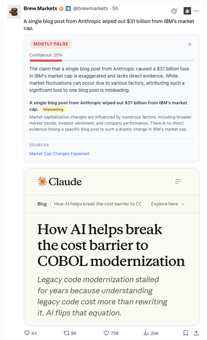Open the tweet's three-dot more menu
This screenshot has height=340, width=207.
coord(196,11)
